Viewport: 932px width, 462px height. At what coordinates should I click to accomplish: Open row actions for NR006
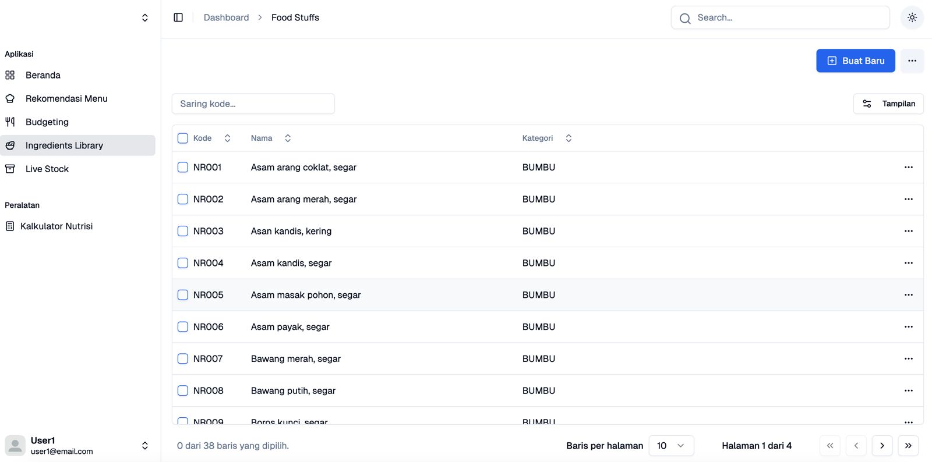coord(908,327)
